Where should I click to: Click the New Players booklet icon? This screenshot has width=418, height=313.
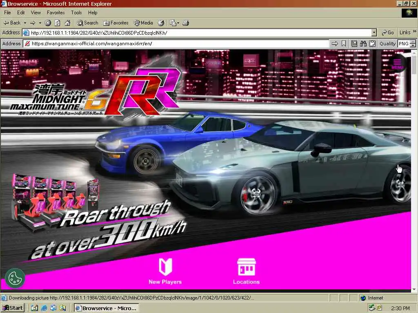pos(165,267)
